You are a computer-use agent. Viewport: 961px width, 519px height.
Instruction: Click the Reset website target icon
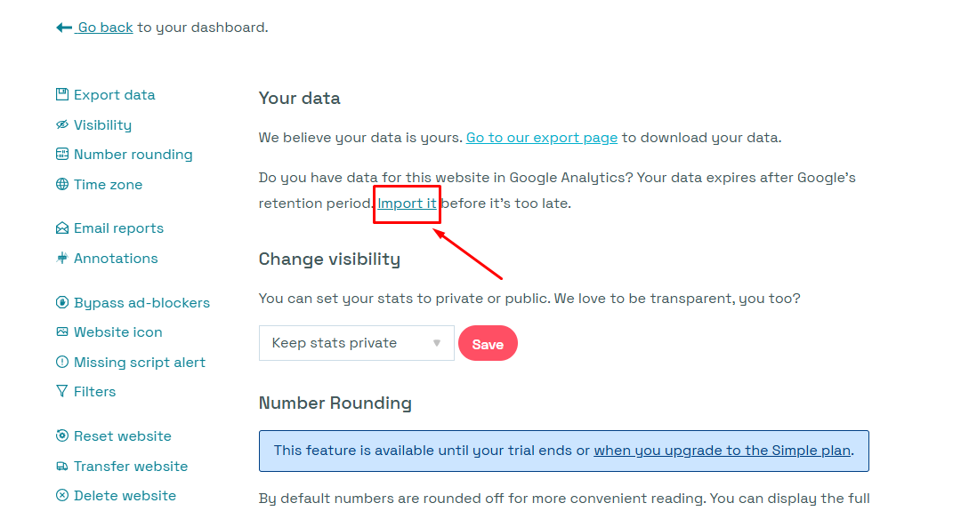point(61,435)
